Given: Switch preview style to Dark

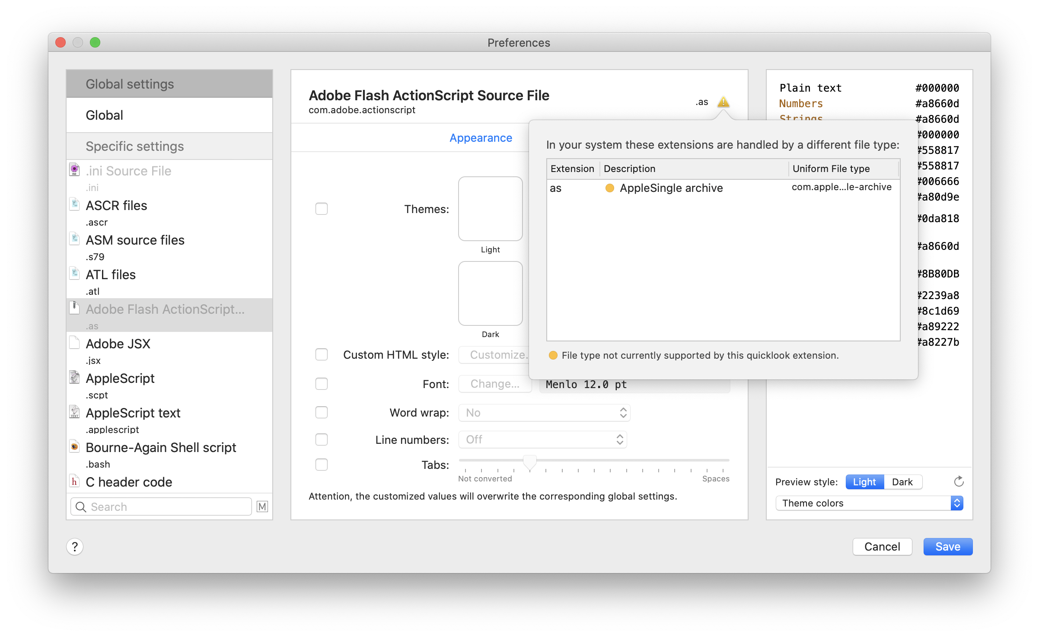Looking at the screenshot, I should (x=902, y=482).
